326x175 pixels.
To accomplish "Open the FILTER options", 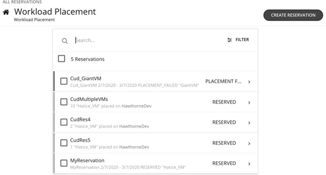I will (242, 40).
